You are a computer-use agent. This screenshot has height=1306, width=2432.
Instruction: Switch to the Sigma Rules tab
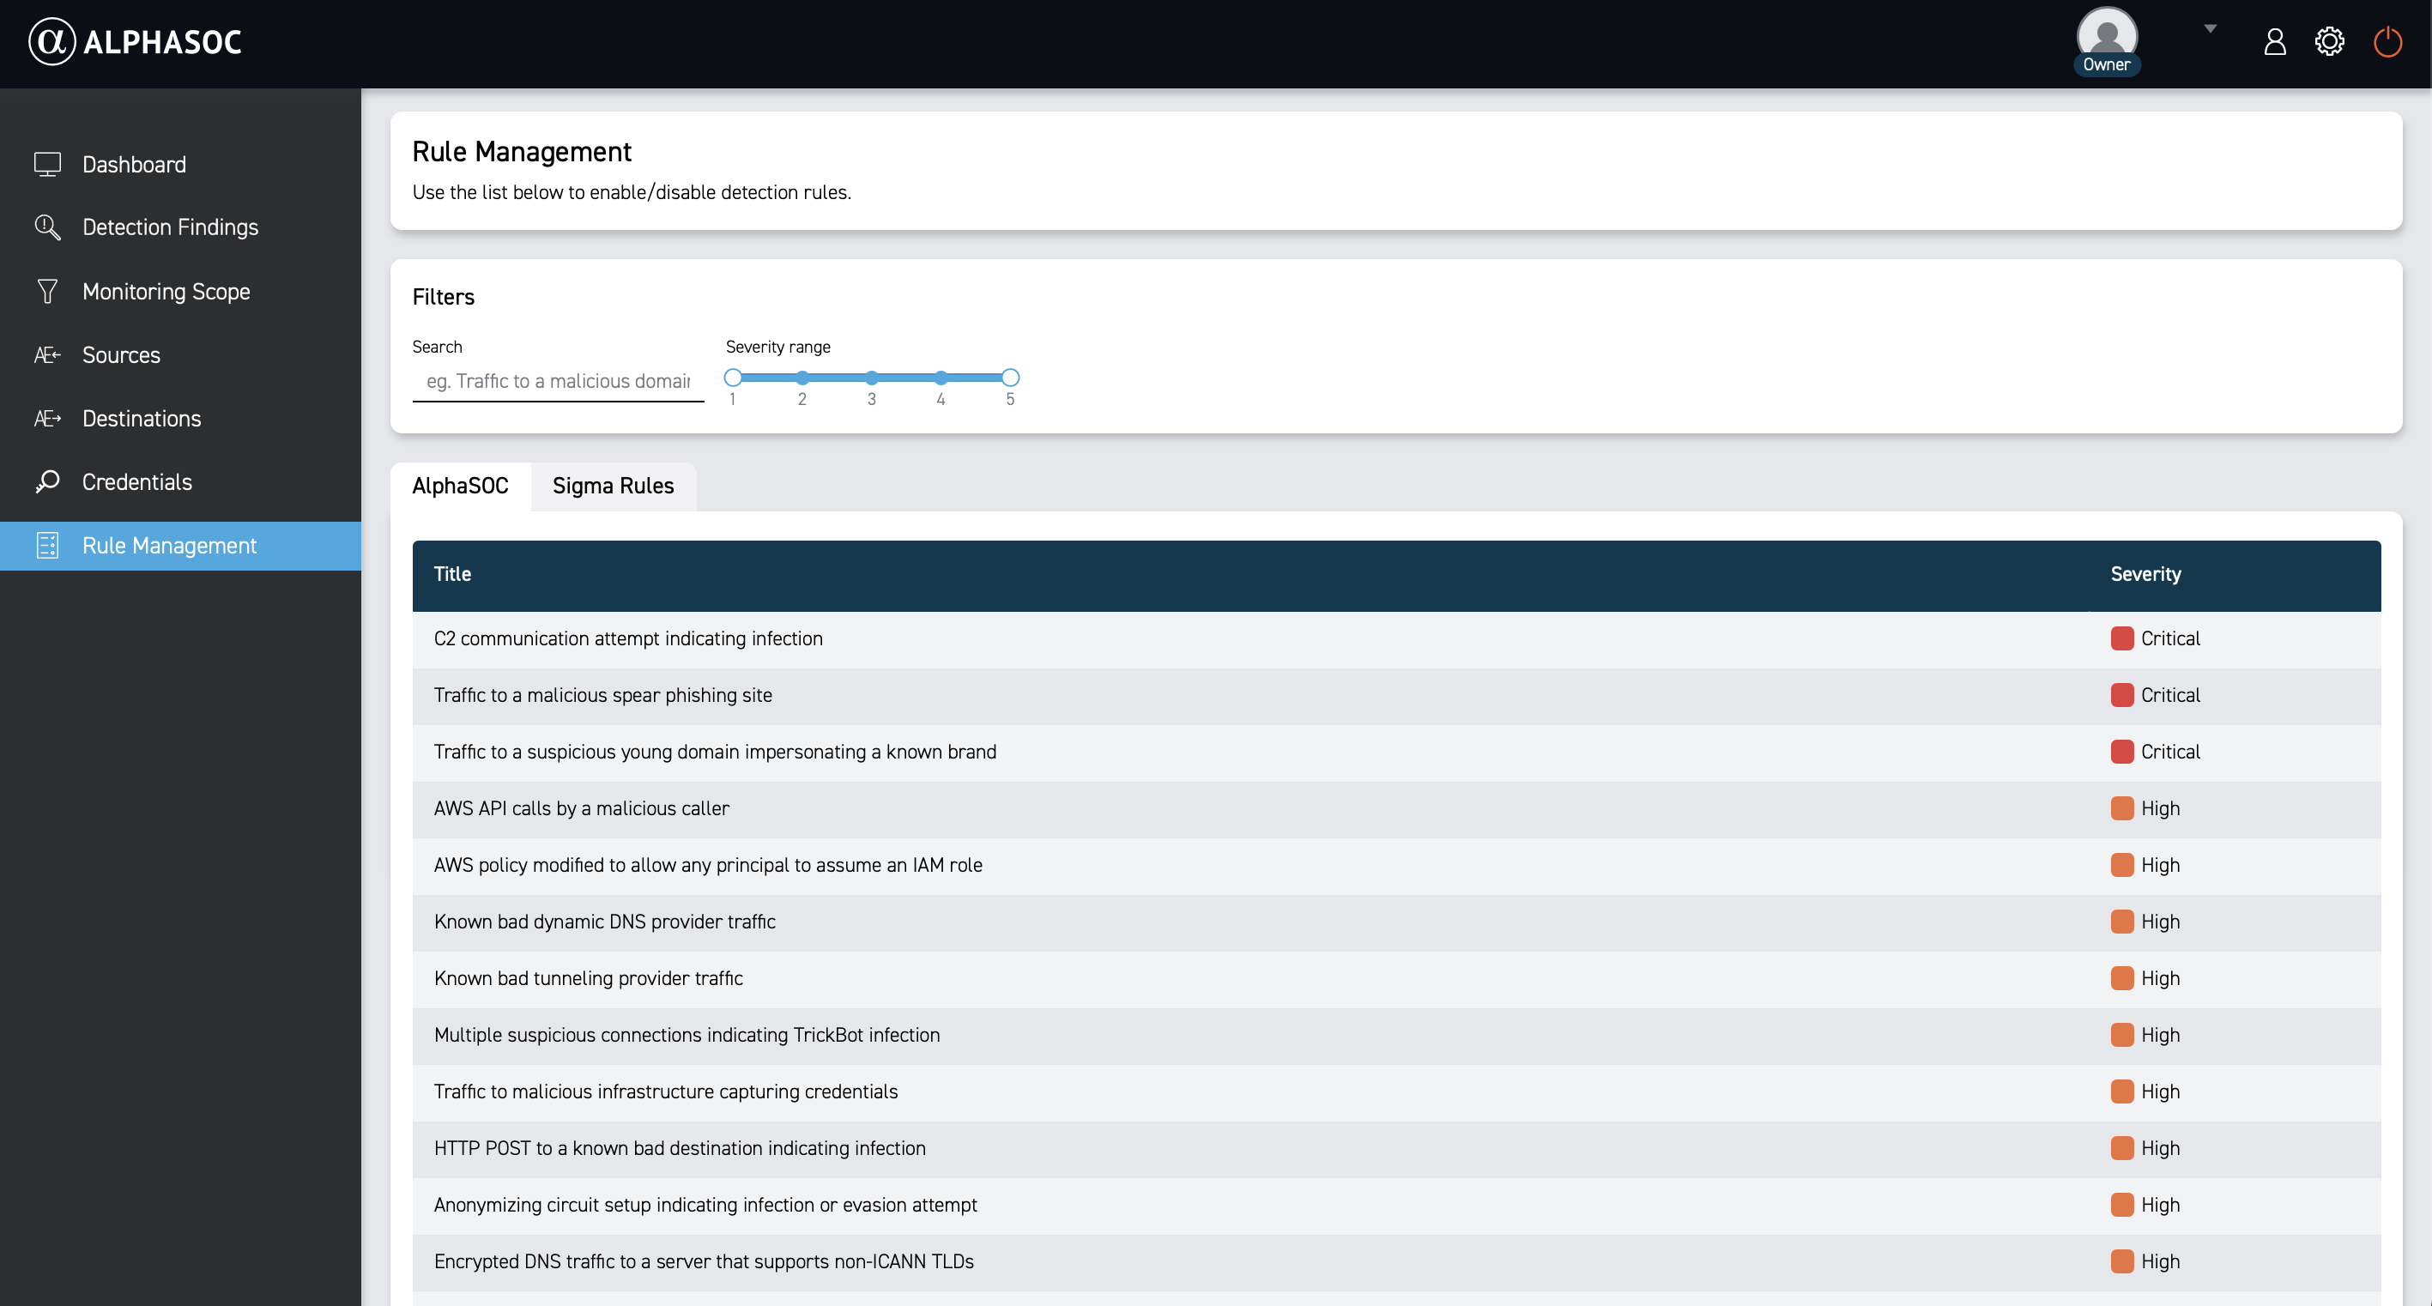pyautogui.click(x=613, y=487)
